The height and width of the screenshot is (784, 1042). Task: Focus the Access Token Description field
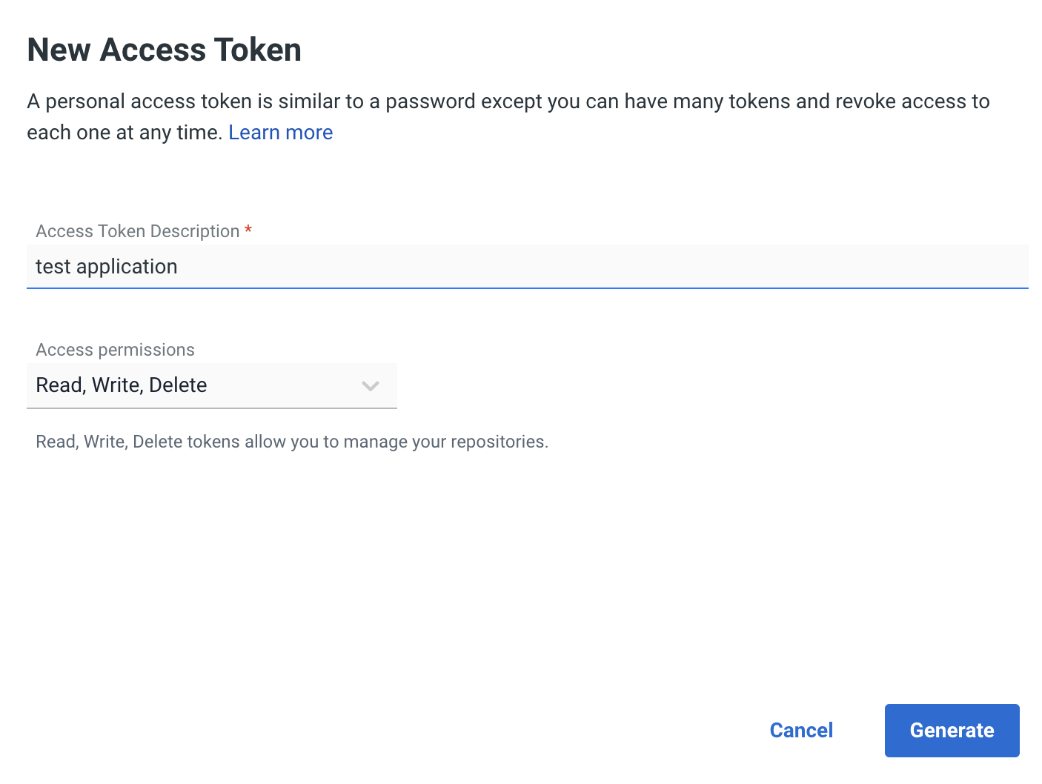(x=527, y=267)
